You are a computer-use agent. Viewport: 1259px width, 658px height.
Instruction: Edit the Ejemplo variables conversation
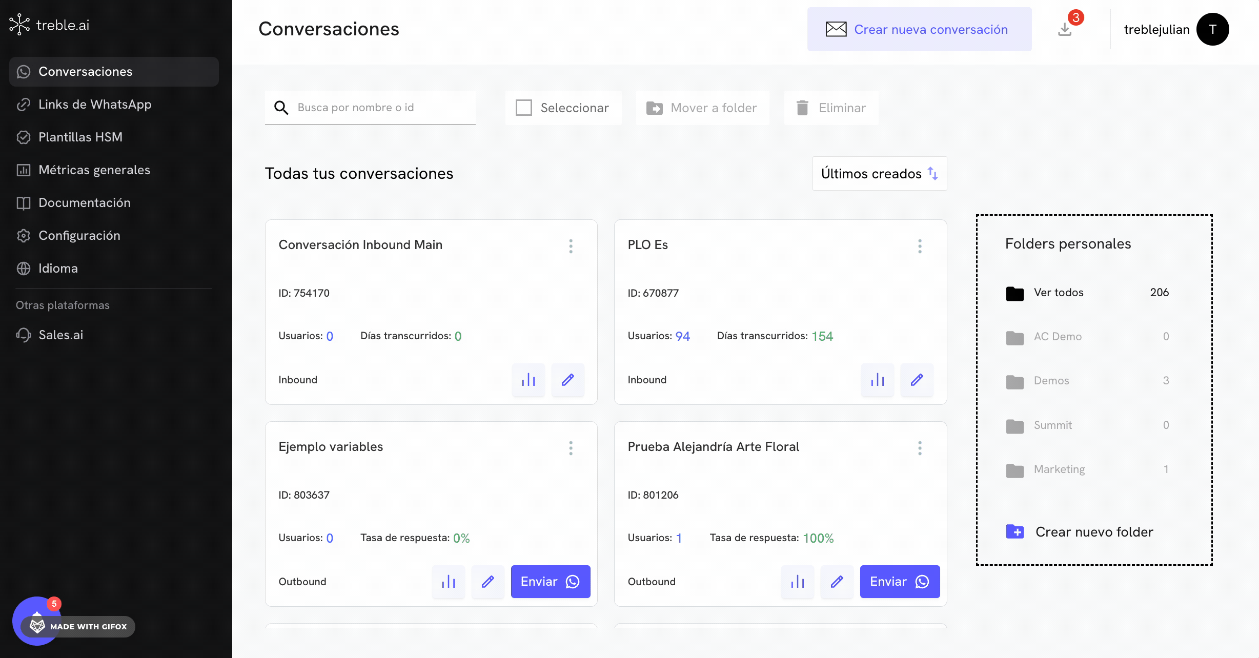click(488, 582)
